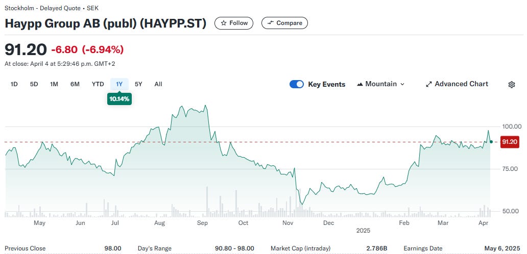This screenshot has width=527, height=254.
Task: Expand the Mountain chart type dropdown
Action: [x=381, y=84]
